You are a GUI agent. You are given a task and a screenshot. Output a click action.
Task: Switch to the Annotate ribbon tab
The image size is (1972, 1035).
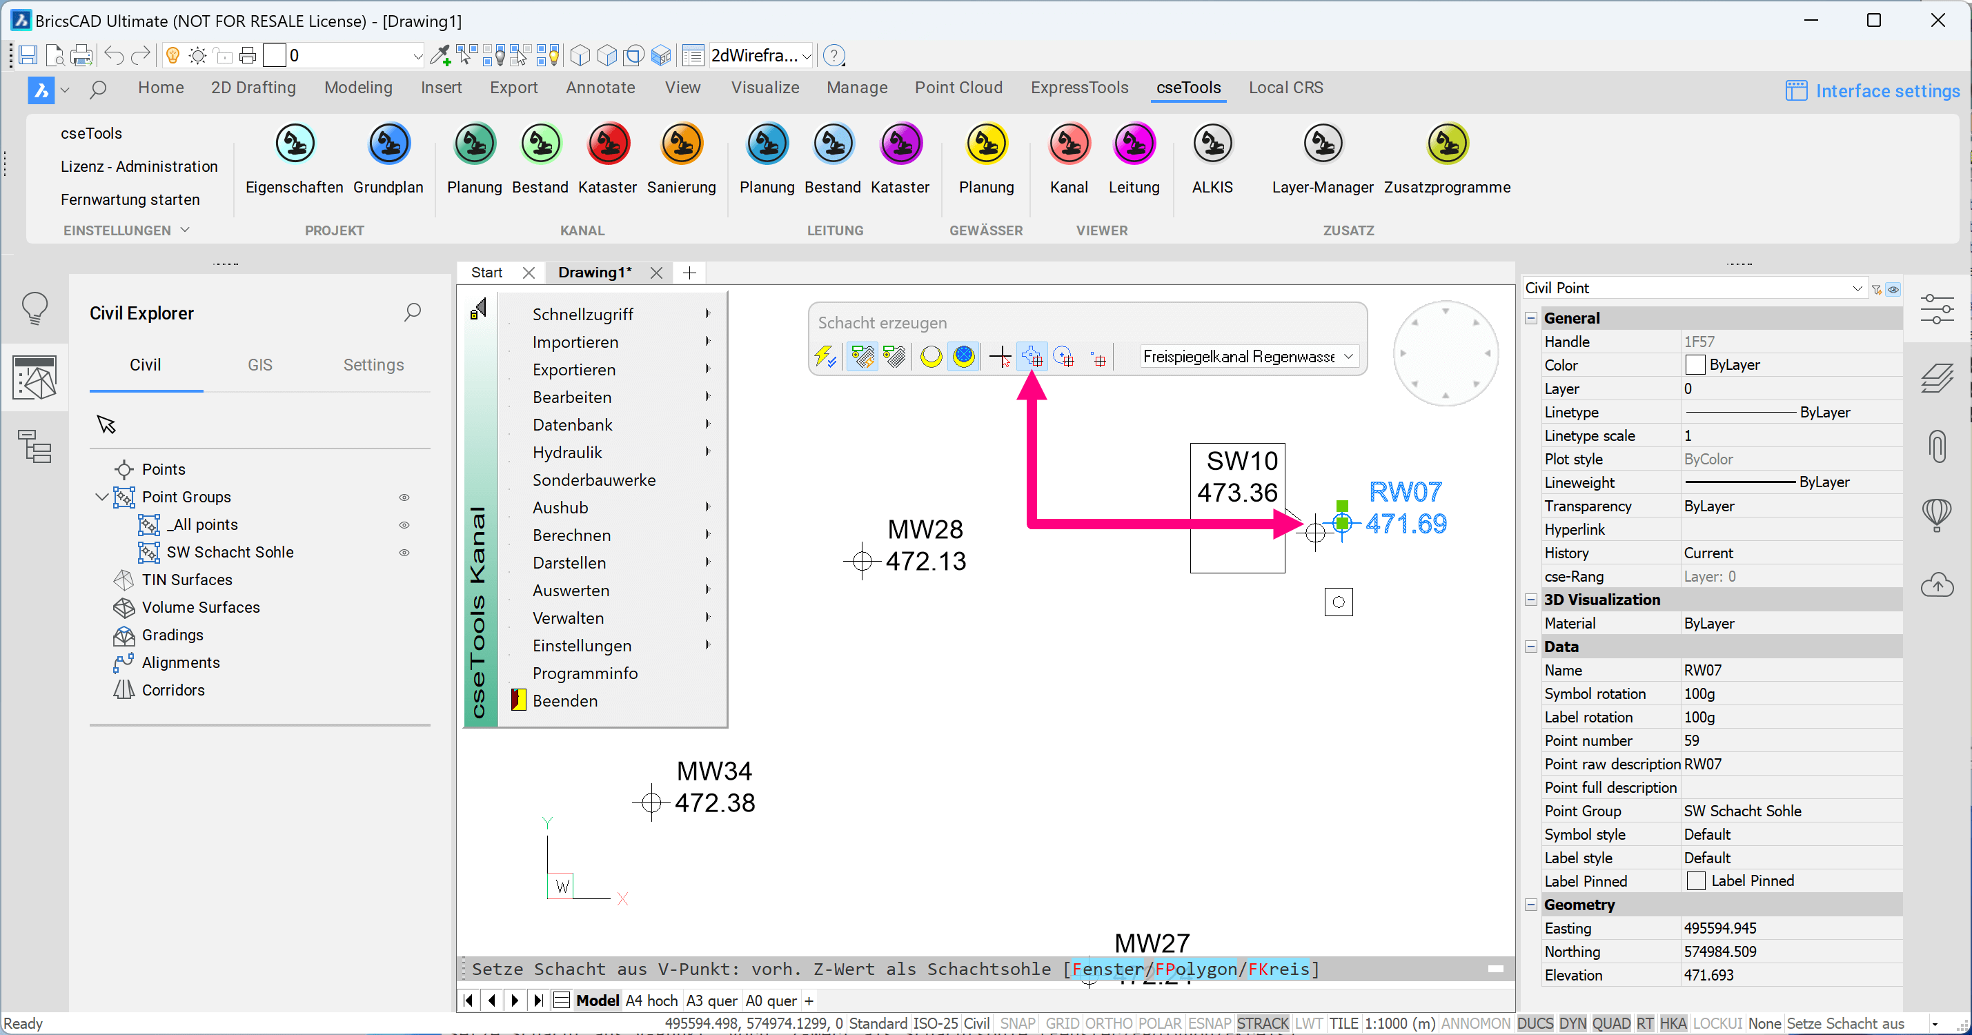click(x=600, y=87)
